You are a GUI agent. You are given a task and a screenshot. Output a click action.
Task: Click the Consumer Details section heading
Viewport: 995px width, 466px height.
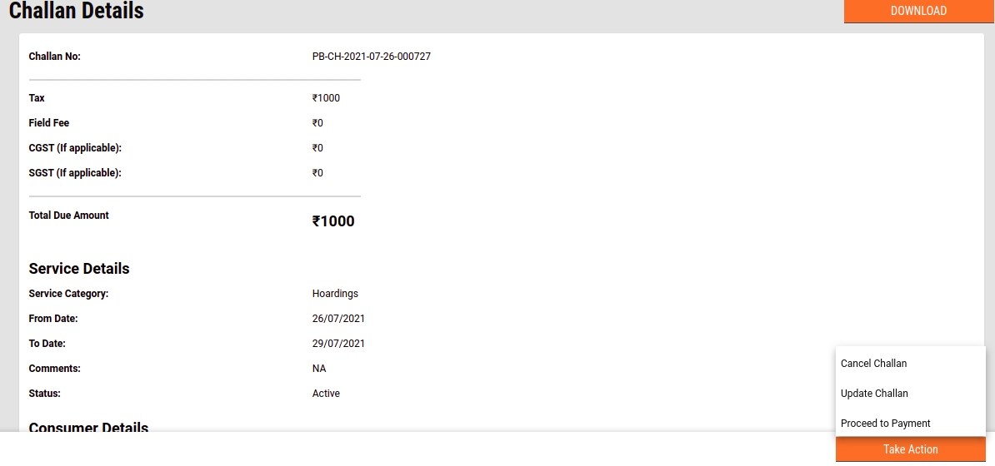coord(88,428)
